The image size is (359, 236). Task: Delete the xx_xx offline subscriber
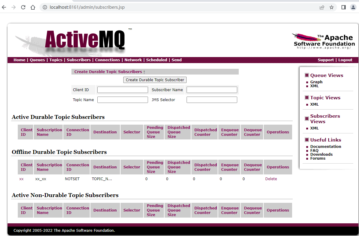click(271, 179)
